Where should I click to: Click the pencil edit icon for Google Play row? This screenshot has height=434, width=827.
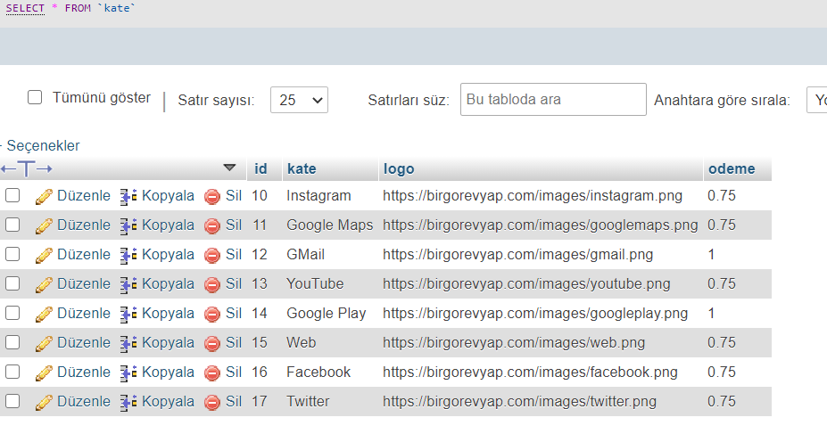click(44, 315)
